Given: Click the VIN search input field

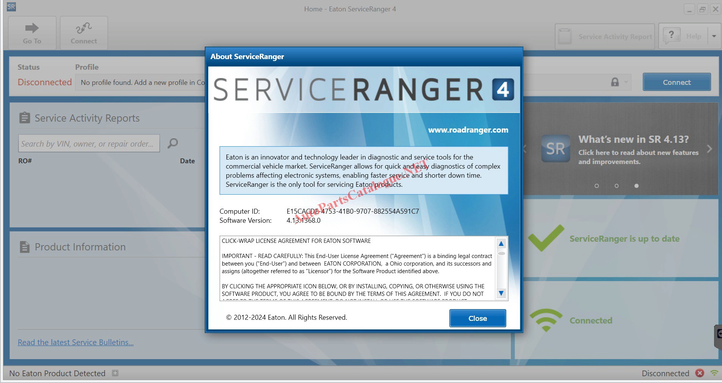Looking at the screenshot, I should point(89,144).
